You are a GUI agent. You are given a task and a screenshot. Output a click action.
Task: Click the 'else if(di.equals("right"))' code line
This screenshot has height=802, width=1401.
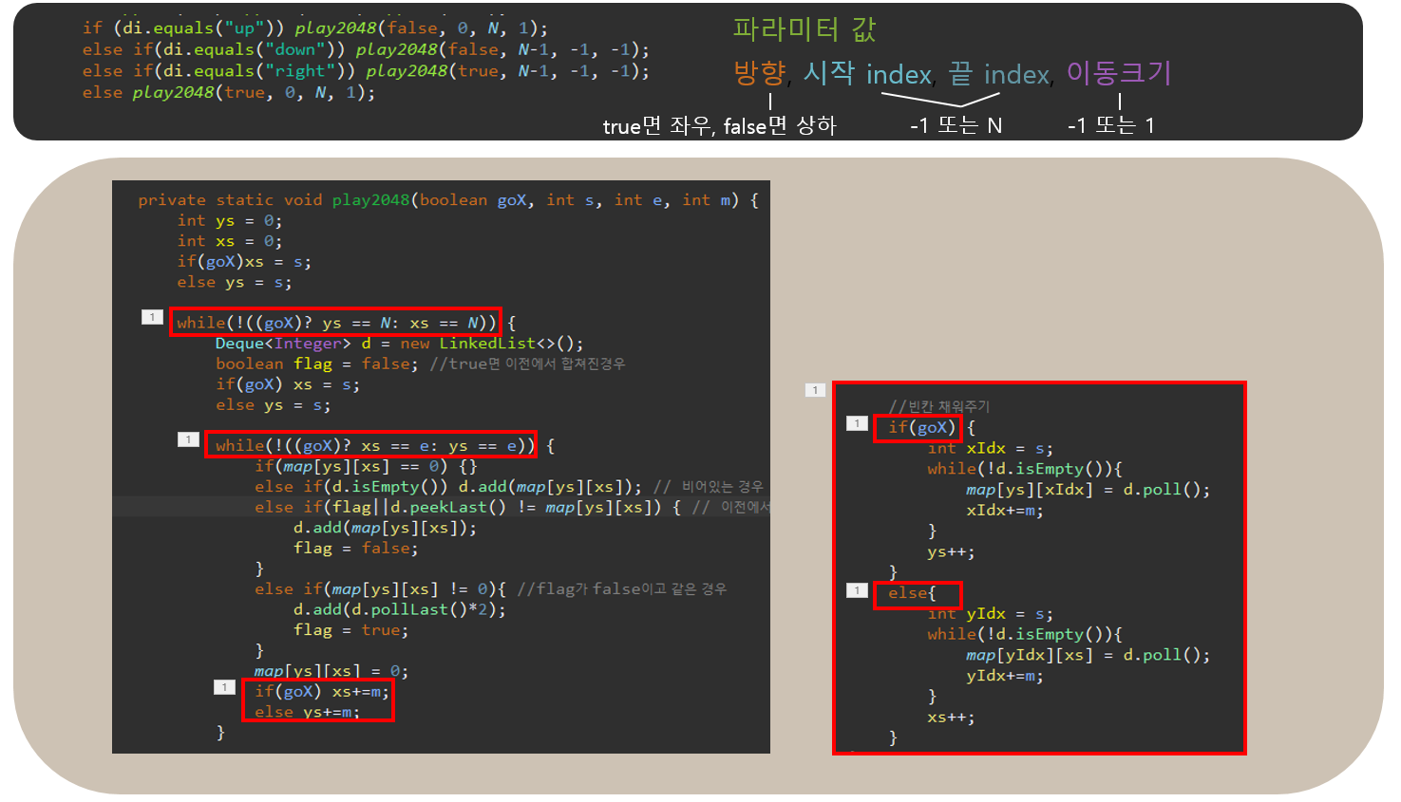point(366,71)
